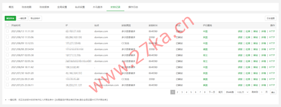Go to page 8 in pagination
Viewport: 281px width, 107px height.
point(205,92)
